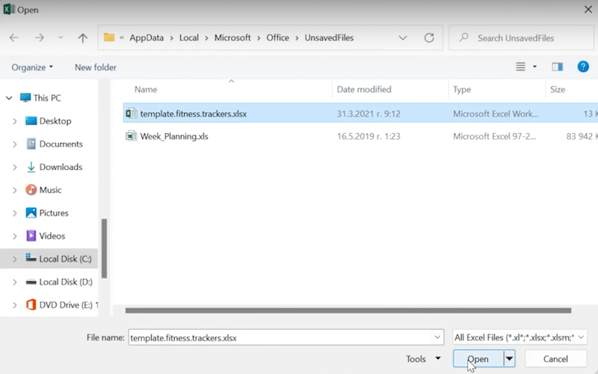Toggle the preview pane
598x374 pixels.
[557, 67]
